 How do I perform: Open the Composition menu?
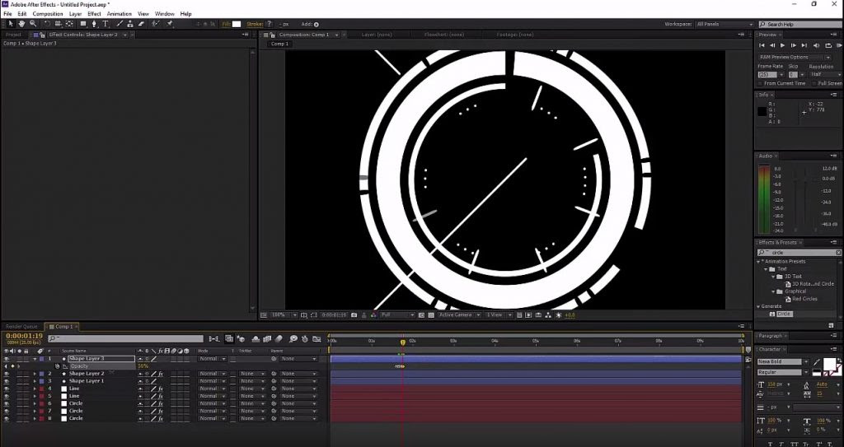[48, 14]
